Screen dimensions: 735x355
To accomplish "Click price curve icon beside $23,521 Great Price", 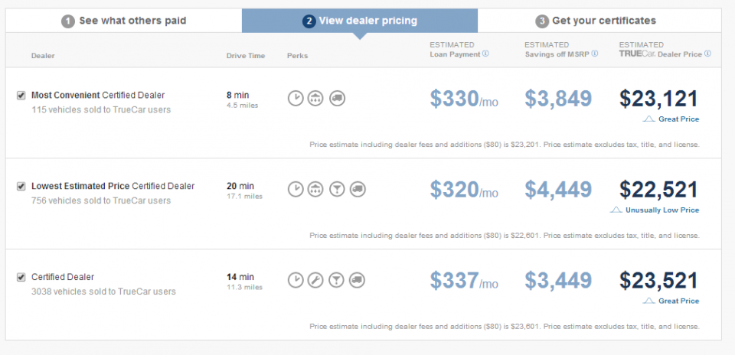I will 649,301.
